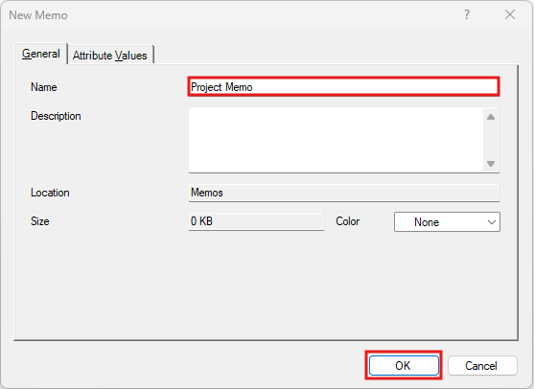Cancel the New Memo dialog

(482, 366)
